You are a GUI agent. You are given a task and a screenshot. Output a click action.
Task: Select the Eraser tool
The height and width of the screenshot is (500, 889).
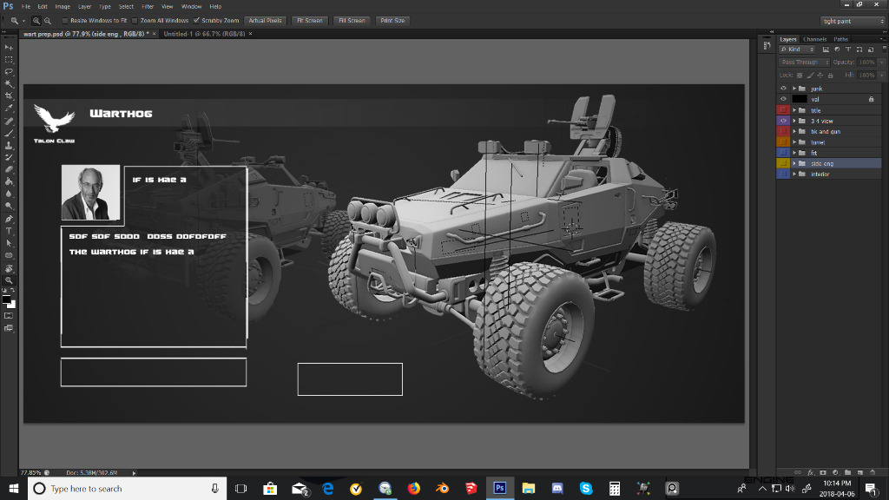click(x=9, y=169)
